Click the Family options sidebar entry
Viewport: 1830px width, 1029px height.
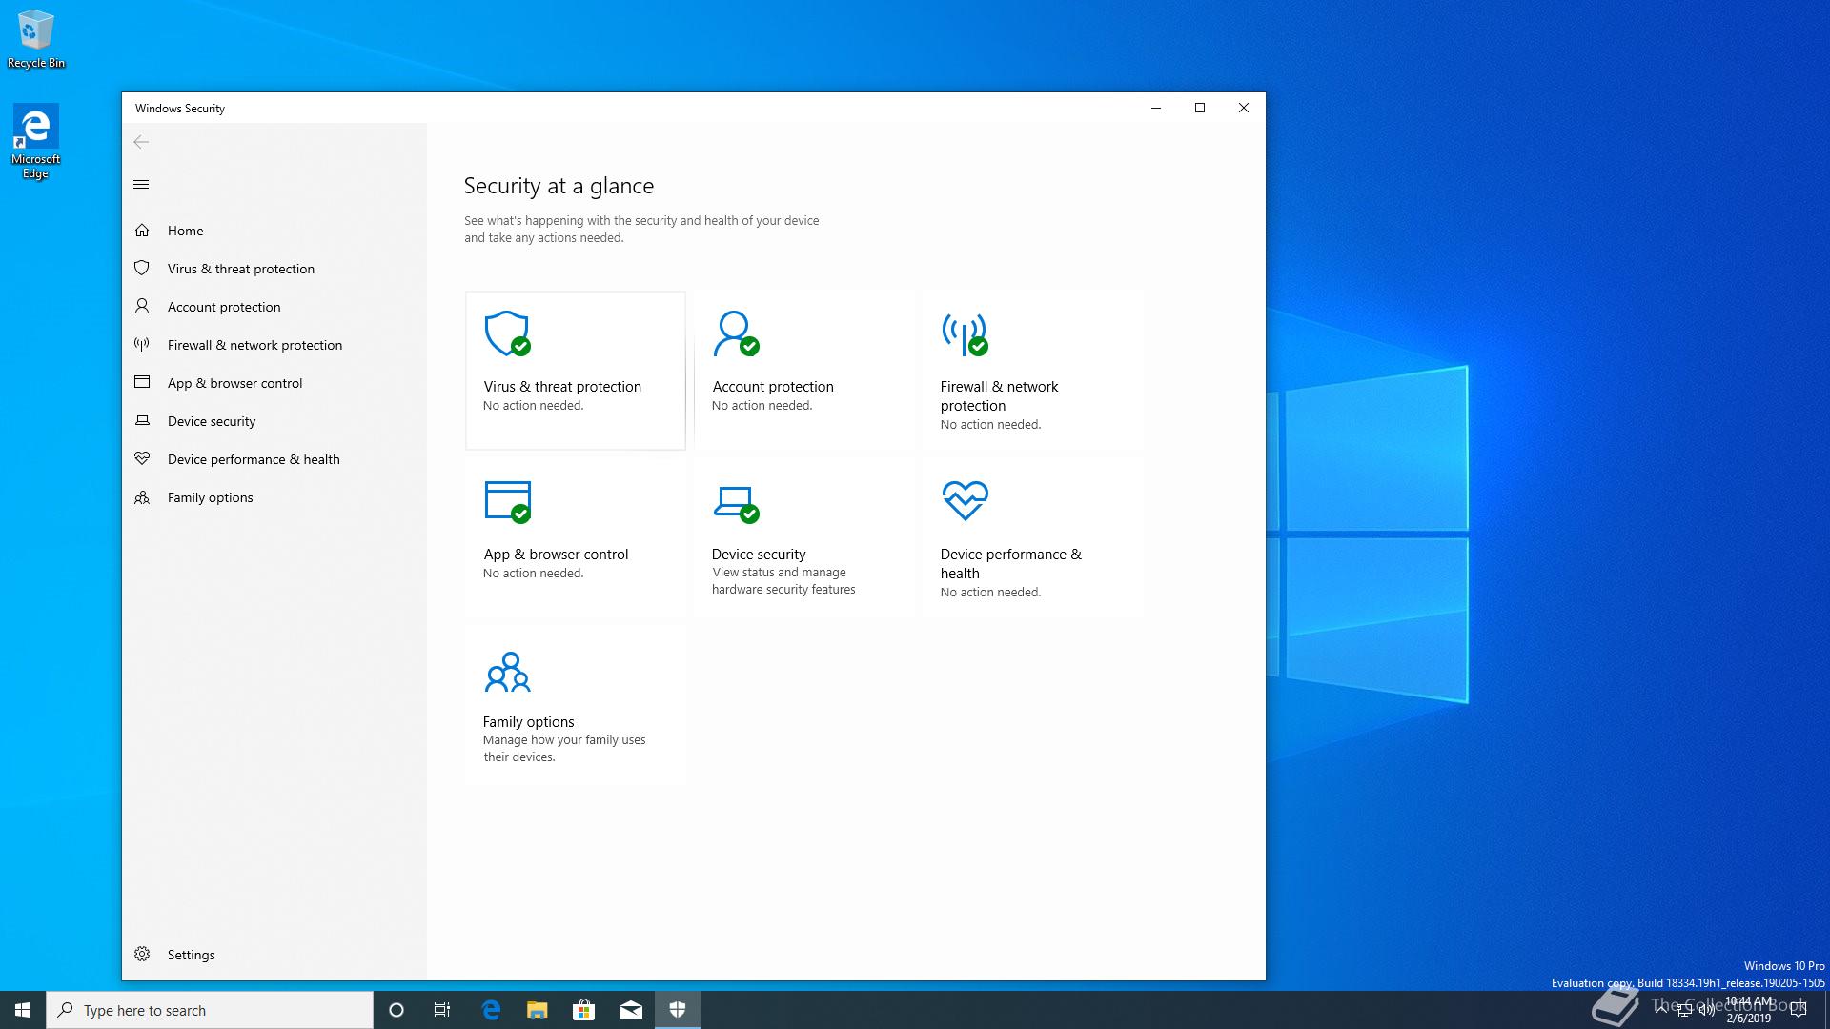210,497
